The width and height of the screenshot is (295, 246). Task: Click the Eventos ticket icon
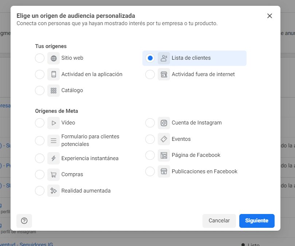pos(164,139)
